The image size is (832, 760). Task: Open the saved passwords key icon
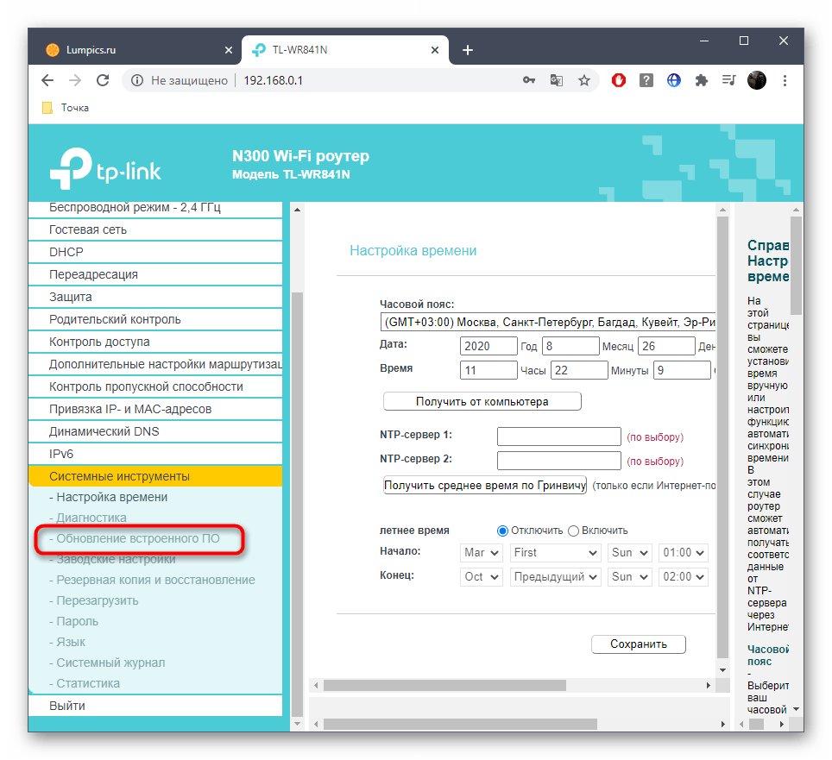tap(529, 80)
